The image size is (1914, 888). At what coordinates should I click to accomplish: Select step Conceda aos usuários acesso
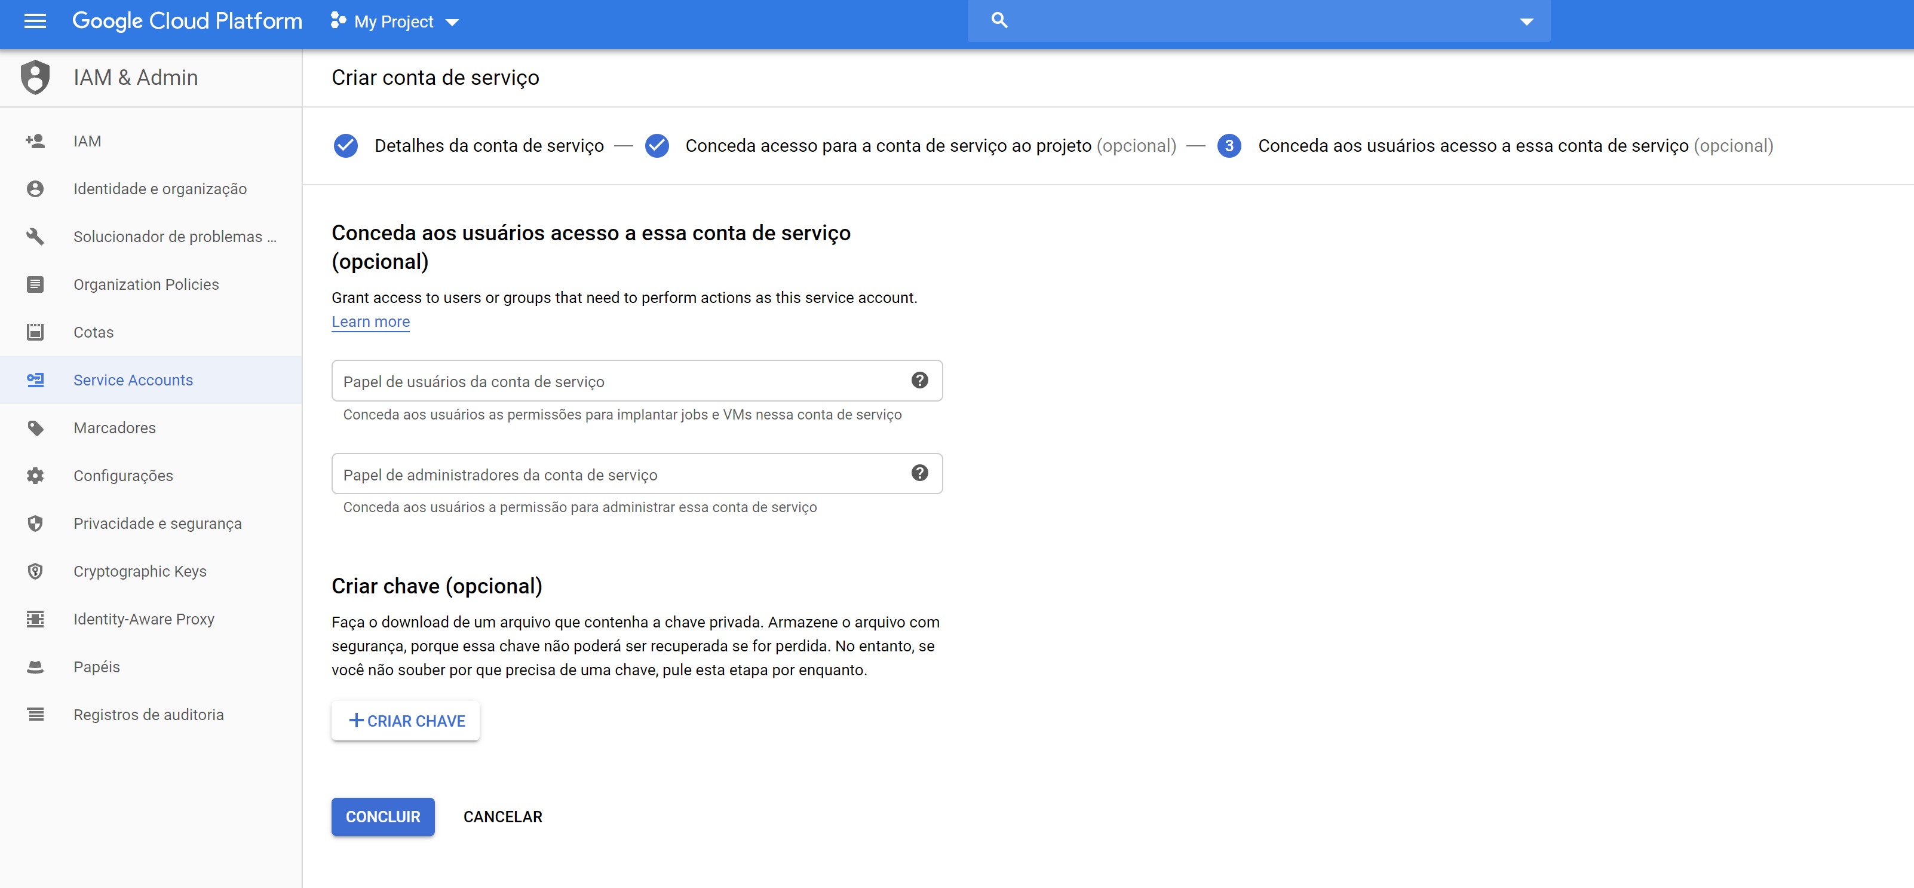pos(1515,146)
